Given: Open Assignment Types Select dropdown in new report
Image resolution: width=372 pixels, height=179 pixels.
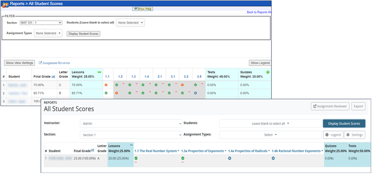Looking at the screenshot, I should (x=270, y=135).
